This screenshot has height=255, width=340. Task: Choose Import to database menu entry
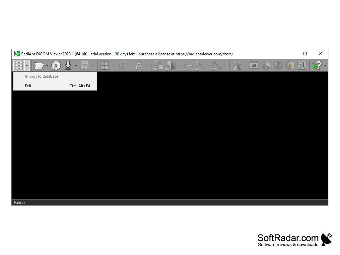pos(55,76)
